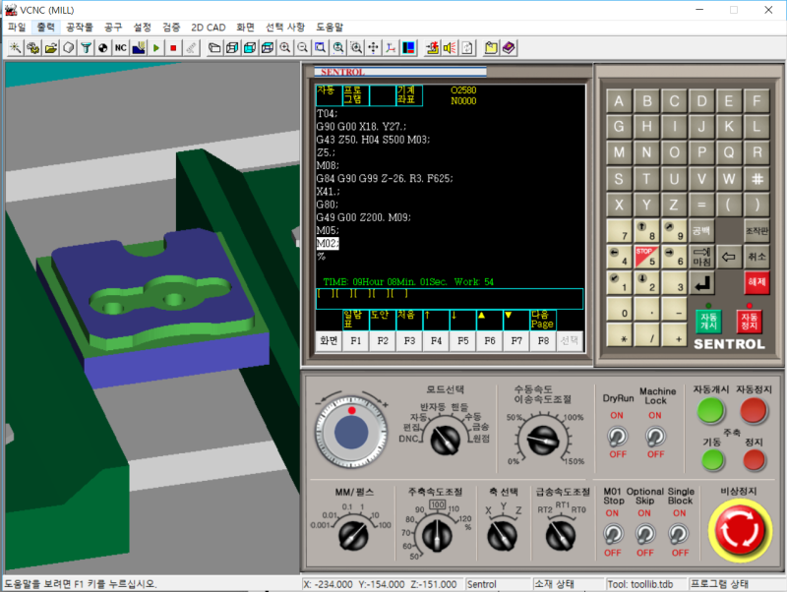Toggle the Machine Lock switch

tap(655, 435)
